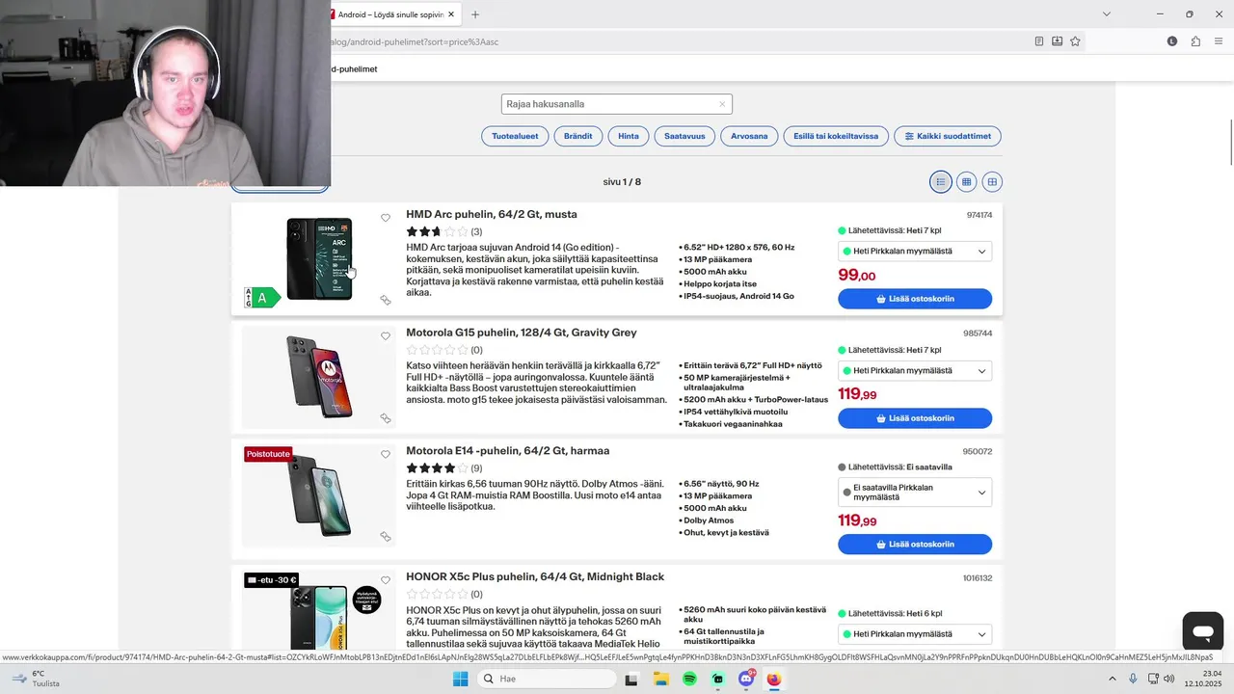Add HMD Arc to cart
This screenshot has width=1234, height=694.
point(915,299)
